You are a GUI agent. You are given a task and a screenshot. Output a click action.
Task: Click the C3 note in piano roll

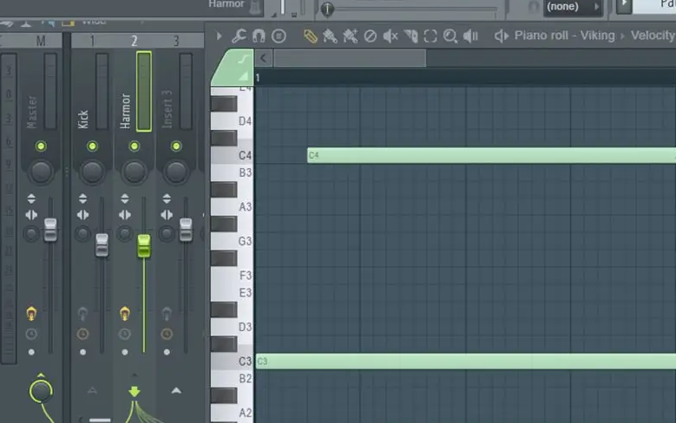click(466, 361)
